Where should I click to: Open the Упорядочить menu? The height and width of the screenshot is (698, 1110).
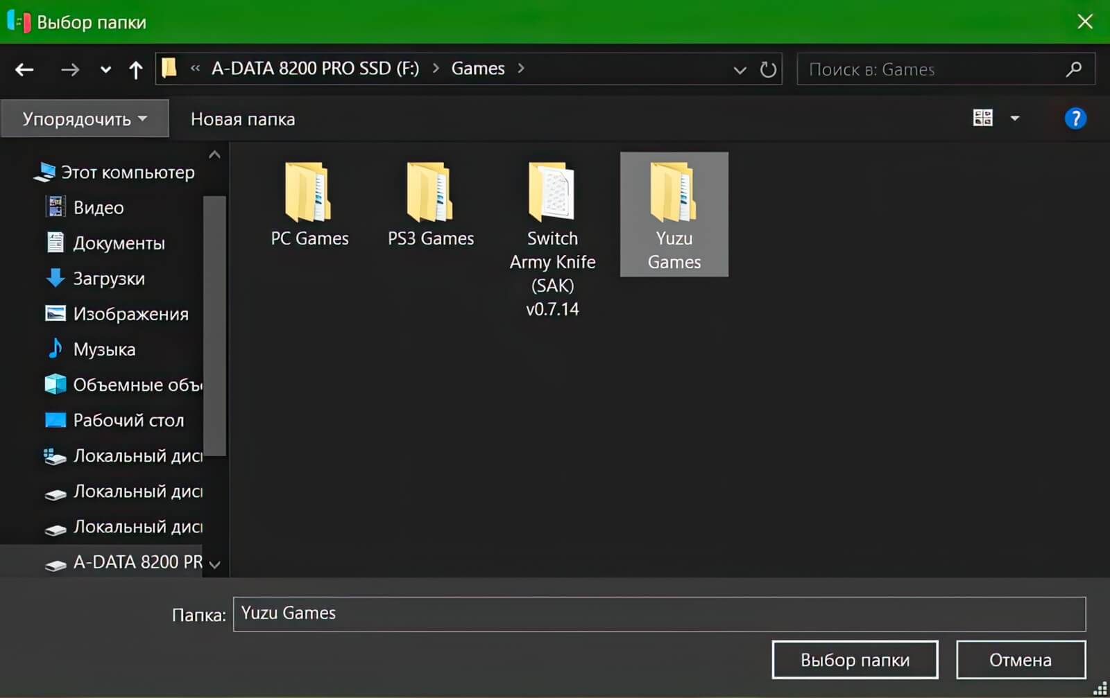pyautogui.click(x=85, y=119)
